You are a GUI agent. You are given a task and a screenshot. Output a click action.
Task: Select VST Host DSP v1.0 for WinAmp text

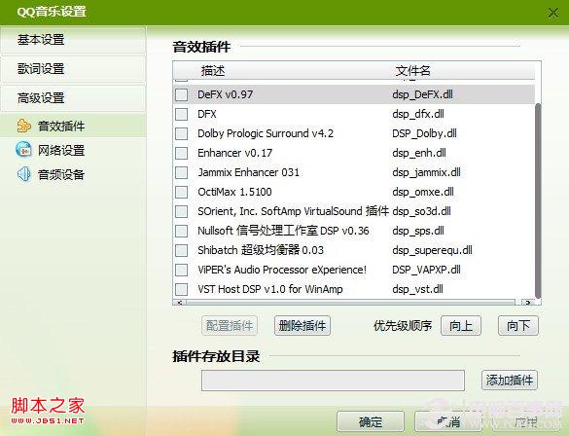(x=270, y=289)
